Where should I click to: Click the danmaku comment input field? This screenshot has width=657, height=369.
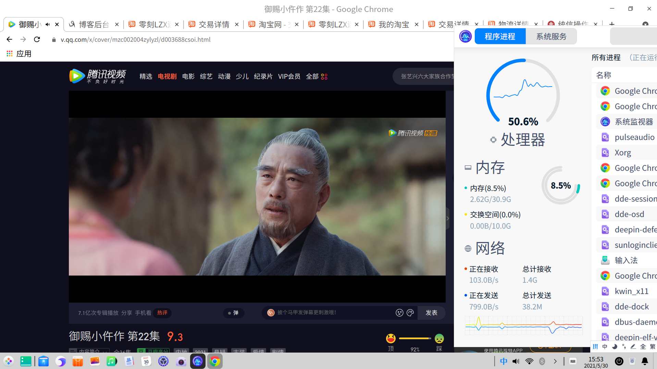[x=332, y=313]
